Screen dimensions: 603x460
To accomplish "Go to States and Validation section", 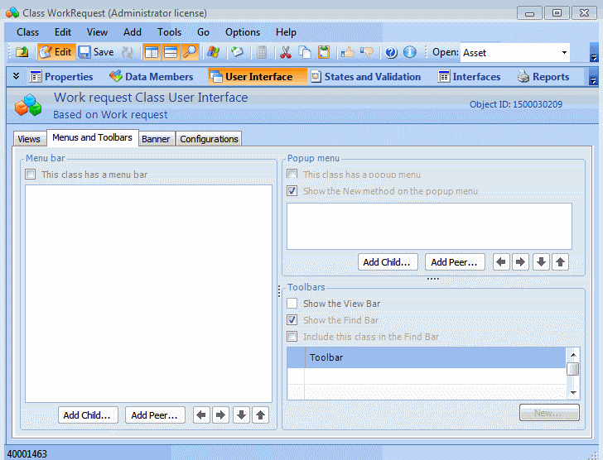I will [x=366, y=77].
